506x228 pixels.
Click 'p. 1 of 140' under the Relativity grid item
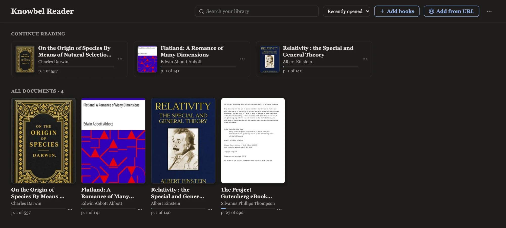pos(161,213)
